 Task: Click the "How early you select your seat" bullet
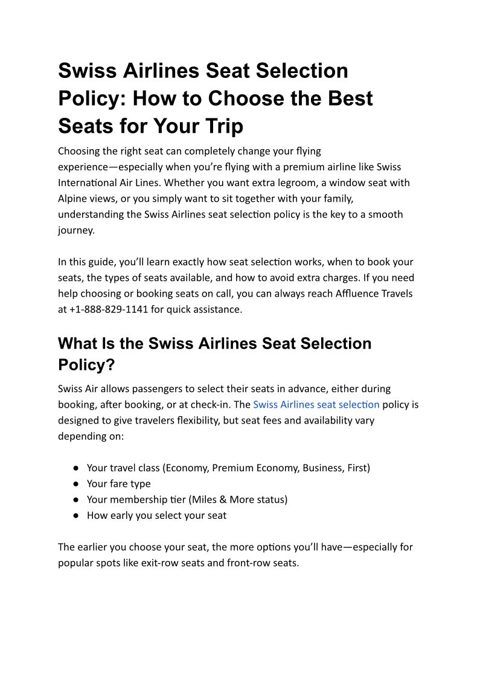pyautogui.click(x=156, y=515)
